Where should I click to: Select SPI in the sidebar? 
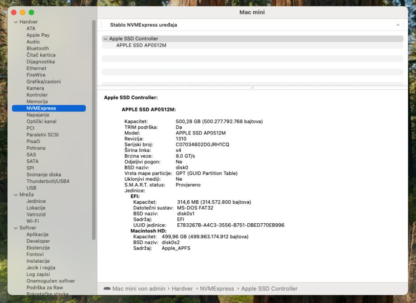tap(30, 168)
